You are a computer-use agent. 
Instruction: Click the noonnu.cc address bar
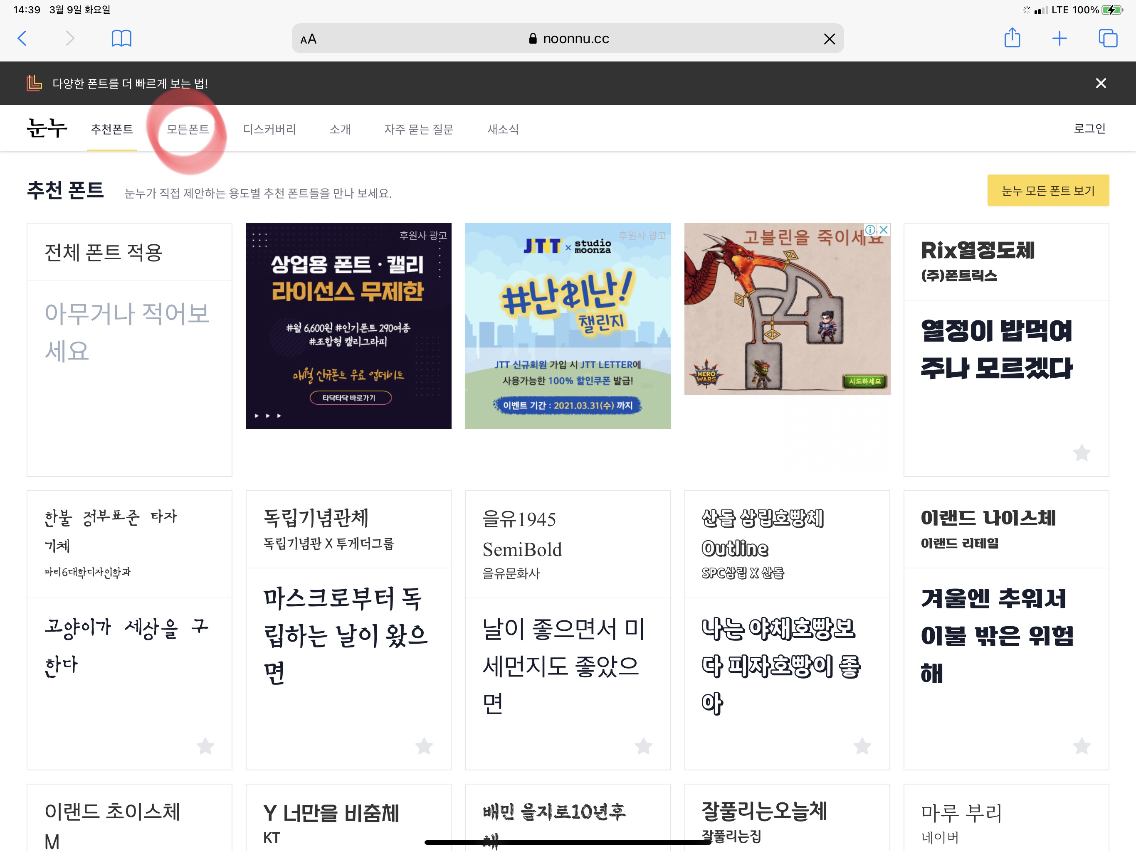coord(568,39)
